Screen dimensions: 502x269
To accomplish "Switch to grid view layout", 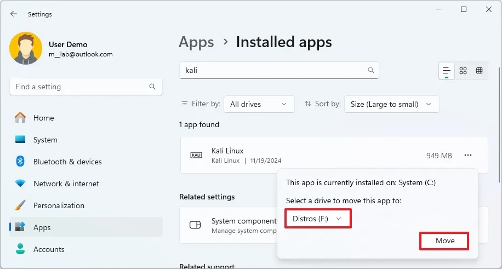I will 463,71.
